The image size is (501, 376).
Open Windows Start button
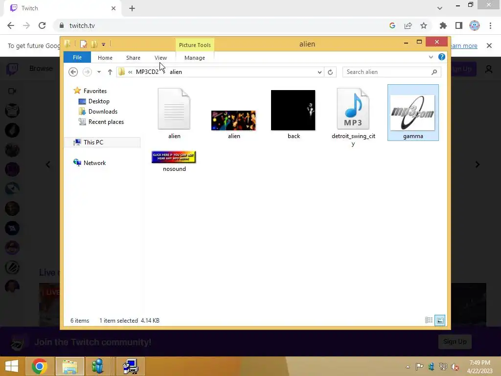12,366
